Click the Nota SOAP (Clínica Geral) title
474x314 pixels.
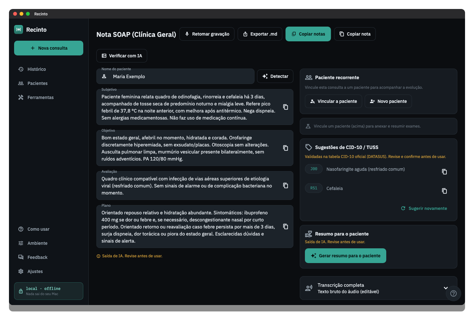(x=136, y=34)
